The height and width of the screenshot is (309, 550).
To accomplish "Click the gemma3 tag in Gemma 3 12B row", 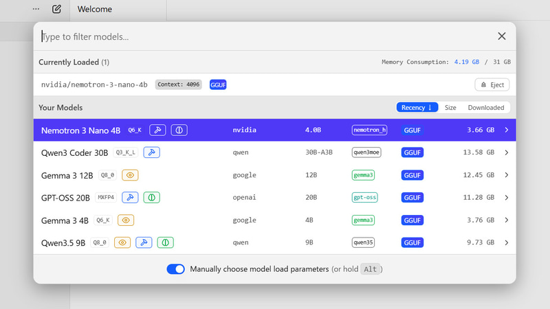I will (363, 175).
